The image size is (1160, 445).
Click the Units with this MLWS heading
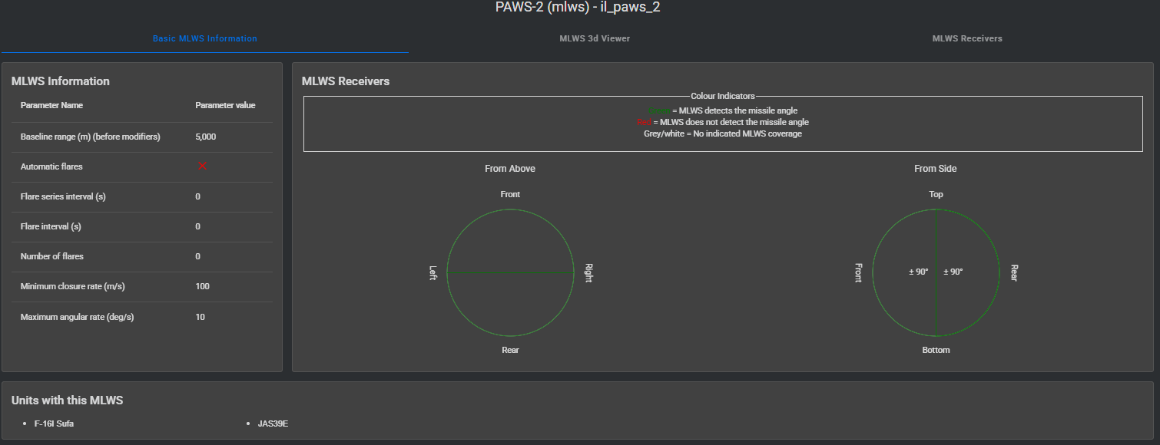[67, 400]
